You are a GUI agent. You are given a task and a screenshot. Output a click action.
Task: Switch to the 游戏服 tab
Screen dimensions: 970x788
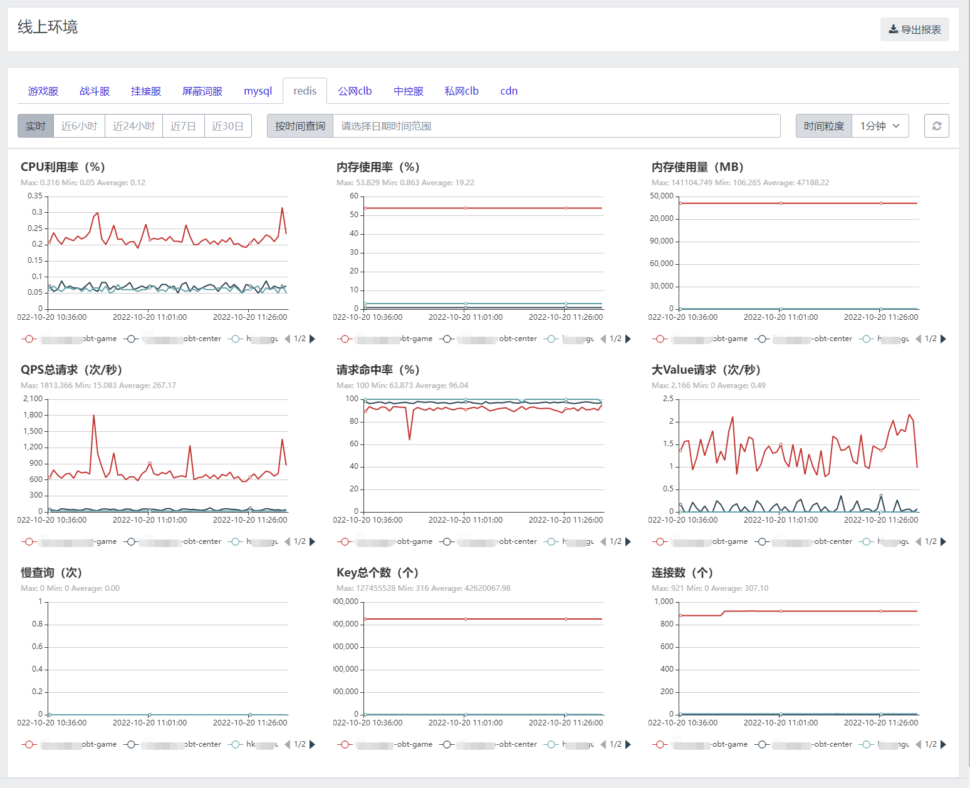43,91
